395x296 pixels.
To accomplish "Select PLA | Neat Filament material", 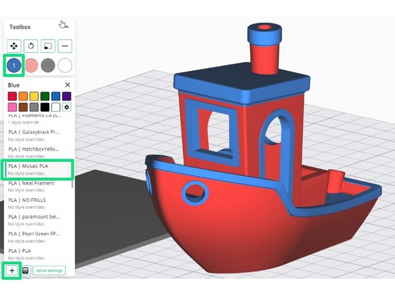I will pos(38,187).
